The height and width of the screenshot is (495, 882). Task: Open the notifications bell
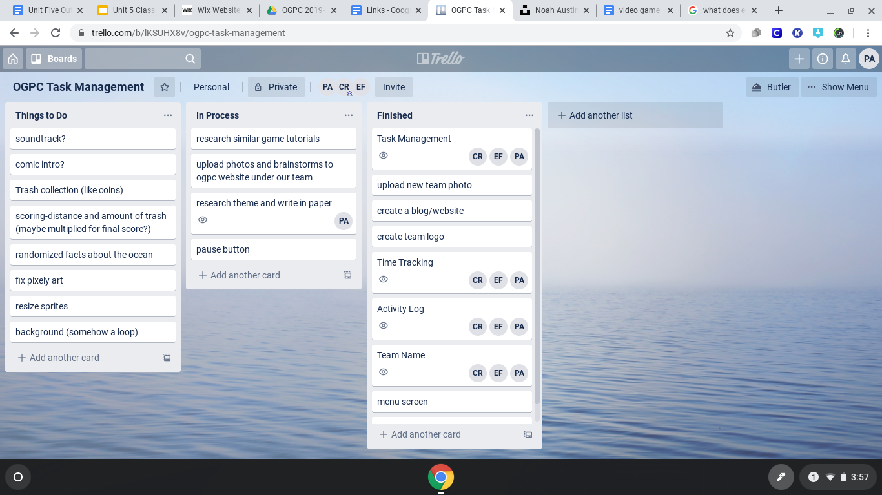click(846, 59)
